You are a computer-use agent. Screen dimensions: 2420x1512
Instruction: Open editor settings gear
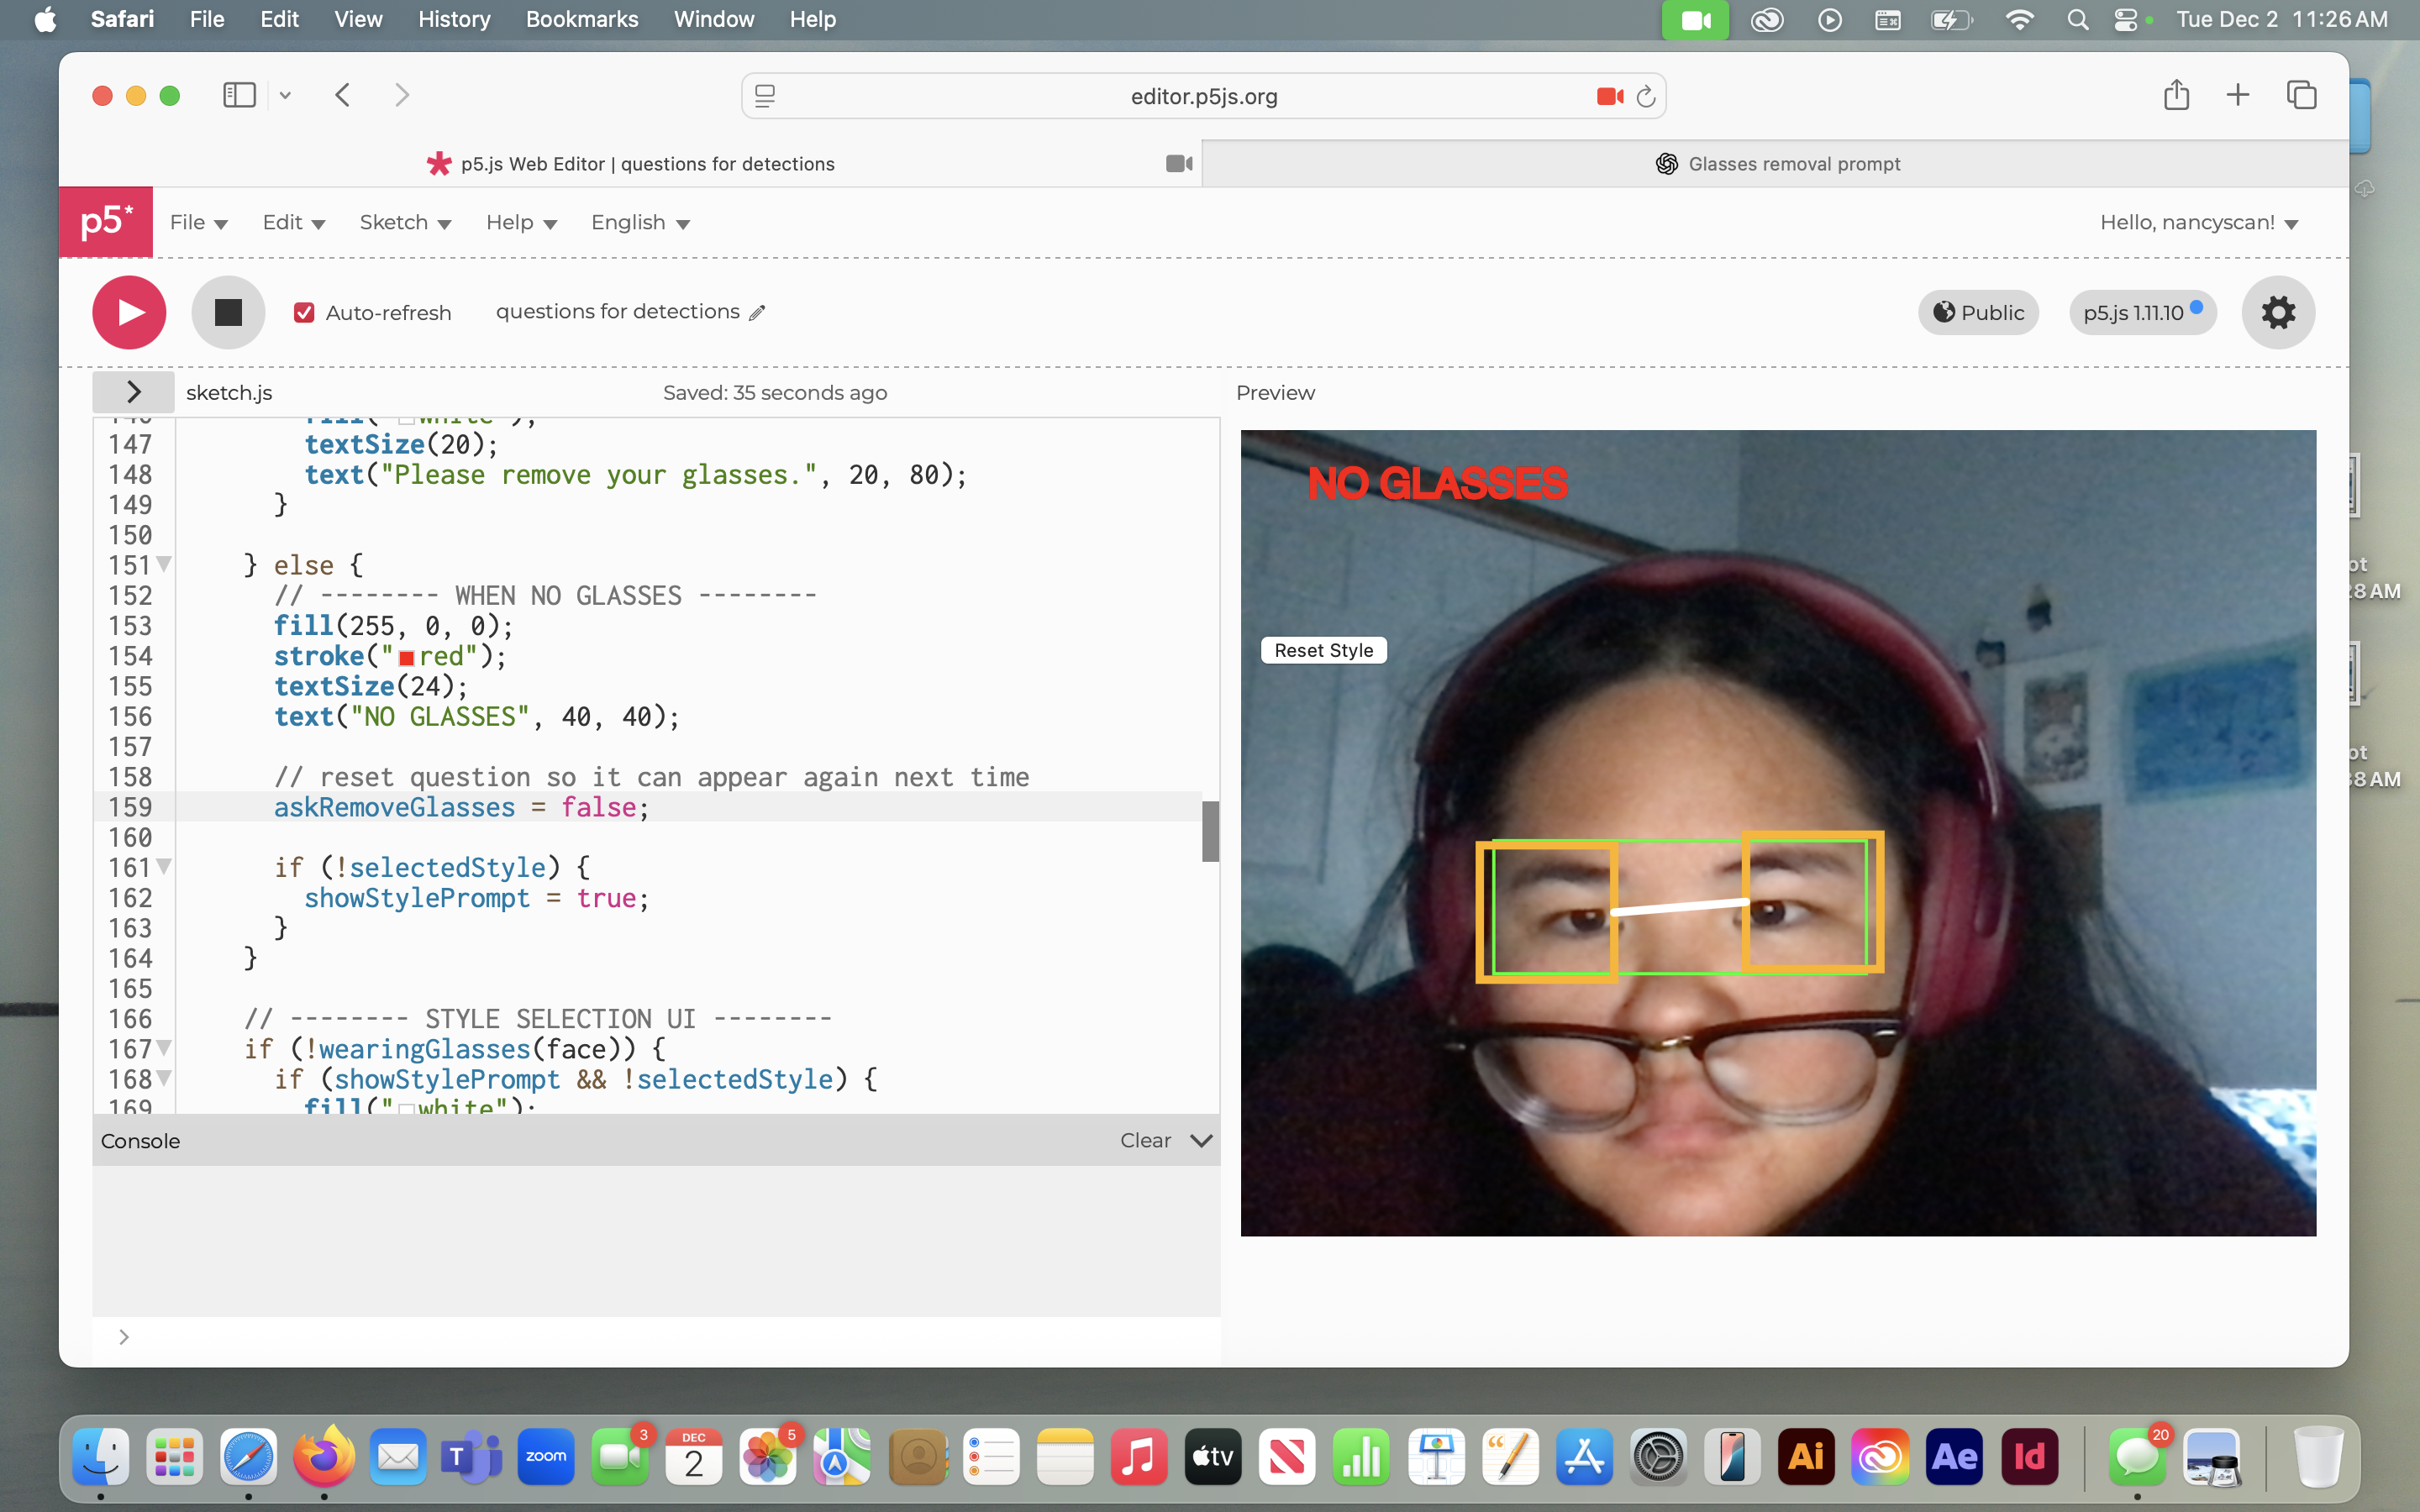(x=2277, y=312)
